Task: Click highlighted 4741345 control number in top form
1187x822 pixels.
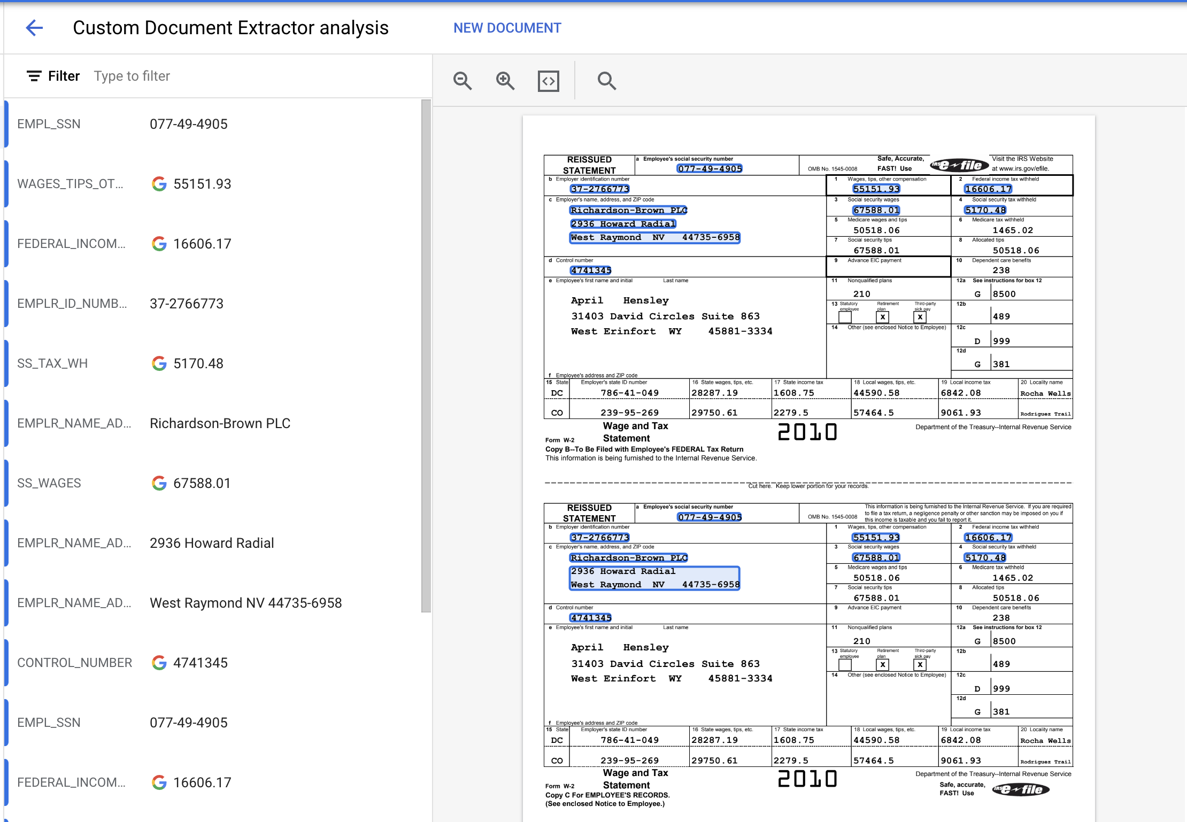Action: (591, 270)
